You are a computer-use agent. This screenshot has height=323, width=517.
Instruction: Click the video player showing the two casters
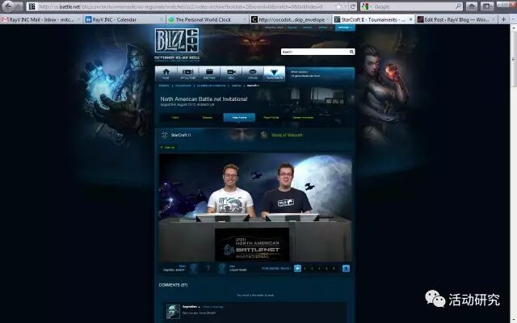(x=255, y=208)
